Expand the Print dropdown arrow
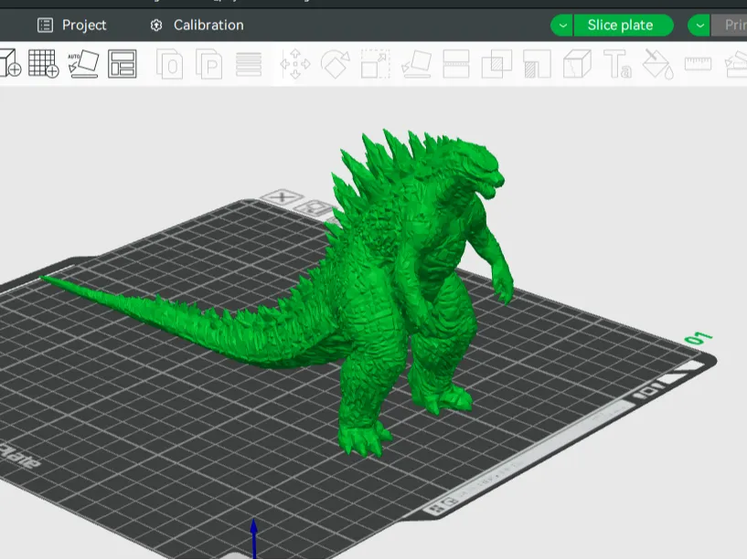747x560 pixels. click(699, 26)
